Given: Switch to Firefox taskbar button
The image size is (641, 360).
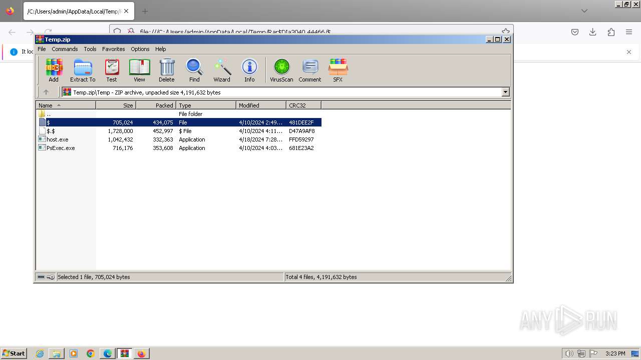Looking at the screenshot, I should [x=142, y=353].
